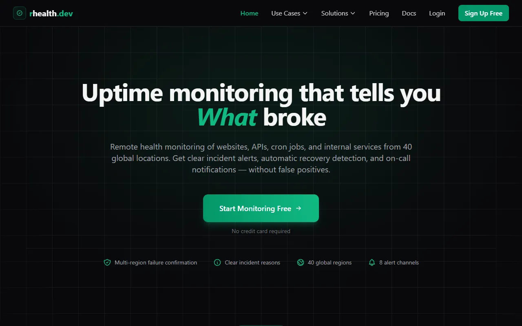This screenshot has height=326, width=522.
Task: Click the bell icon beside 8 alert channels
Action: [372, 262]
